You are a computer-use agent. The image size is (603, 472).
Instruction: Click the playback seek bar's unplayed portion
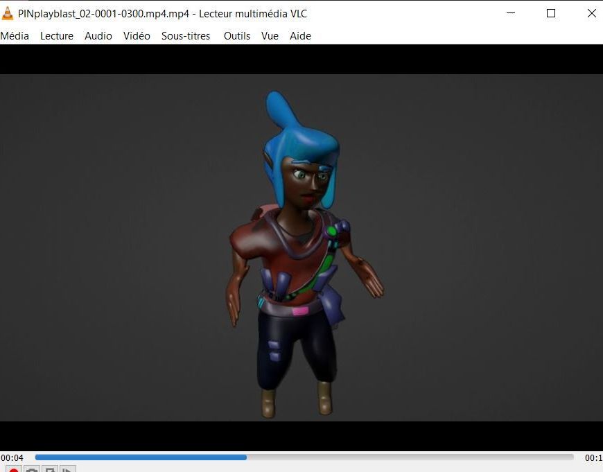point(409,457)
